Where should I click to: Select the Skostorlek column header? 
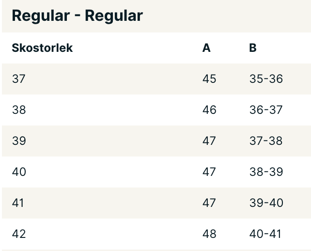42,48
